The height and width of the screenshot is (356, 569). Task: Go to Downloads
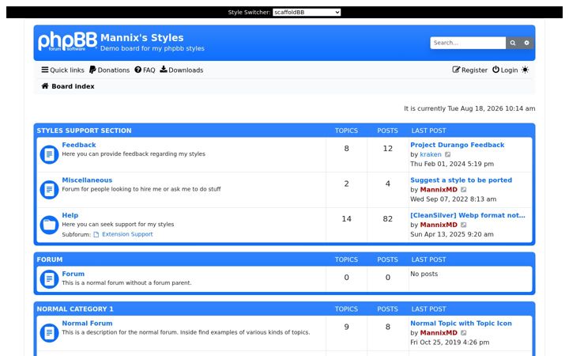[182, 70]
